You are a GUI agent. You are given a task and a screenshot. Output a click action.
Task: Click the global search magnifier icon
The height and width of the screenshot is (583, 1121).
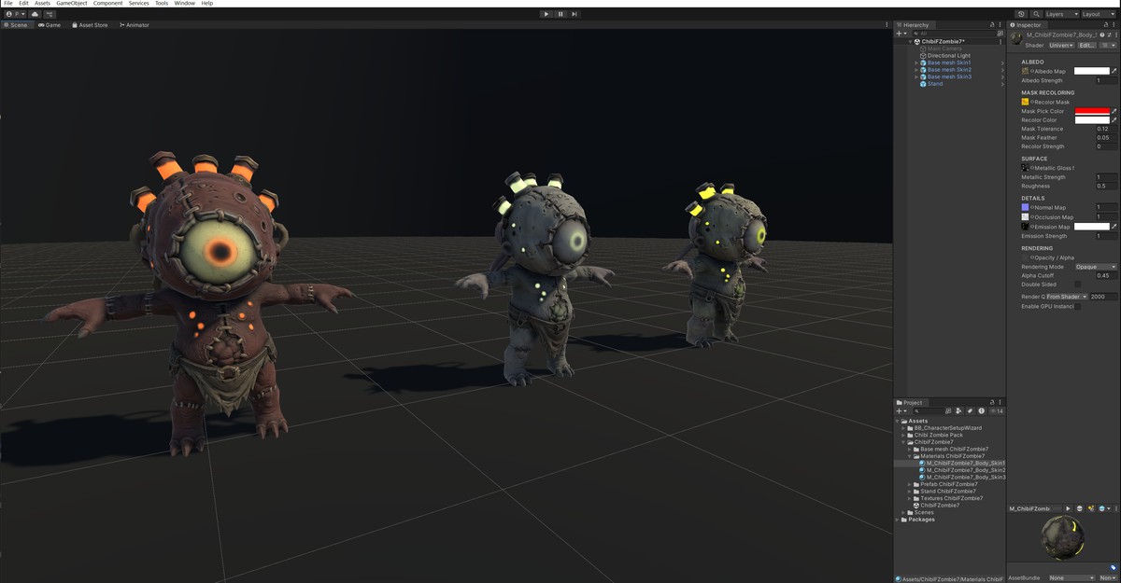click(1035, 14)
